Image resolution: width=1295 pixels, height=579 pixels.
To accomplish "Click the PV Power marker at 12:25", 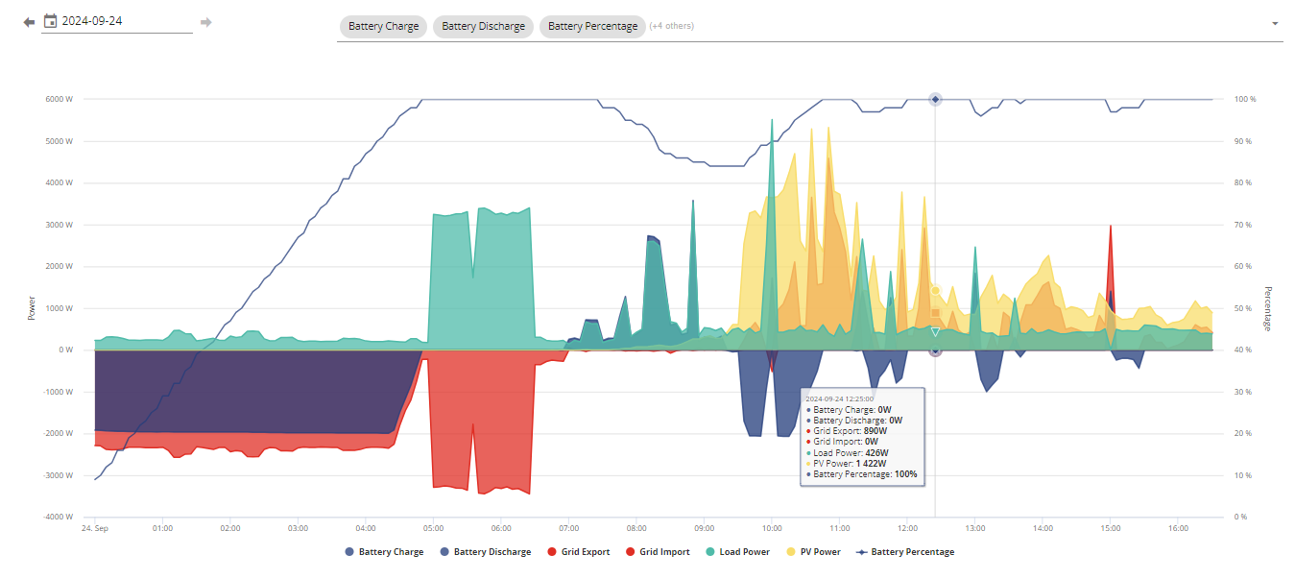I will click(x=935, y=290).
